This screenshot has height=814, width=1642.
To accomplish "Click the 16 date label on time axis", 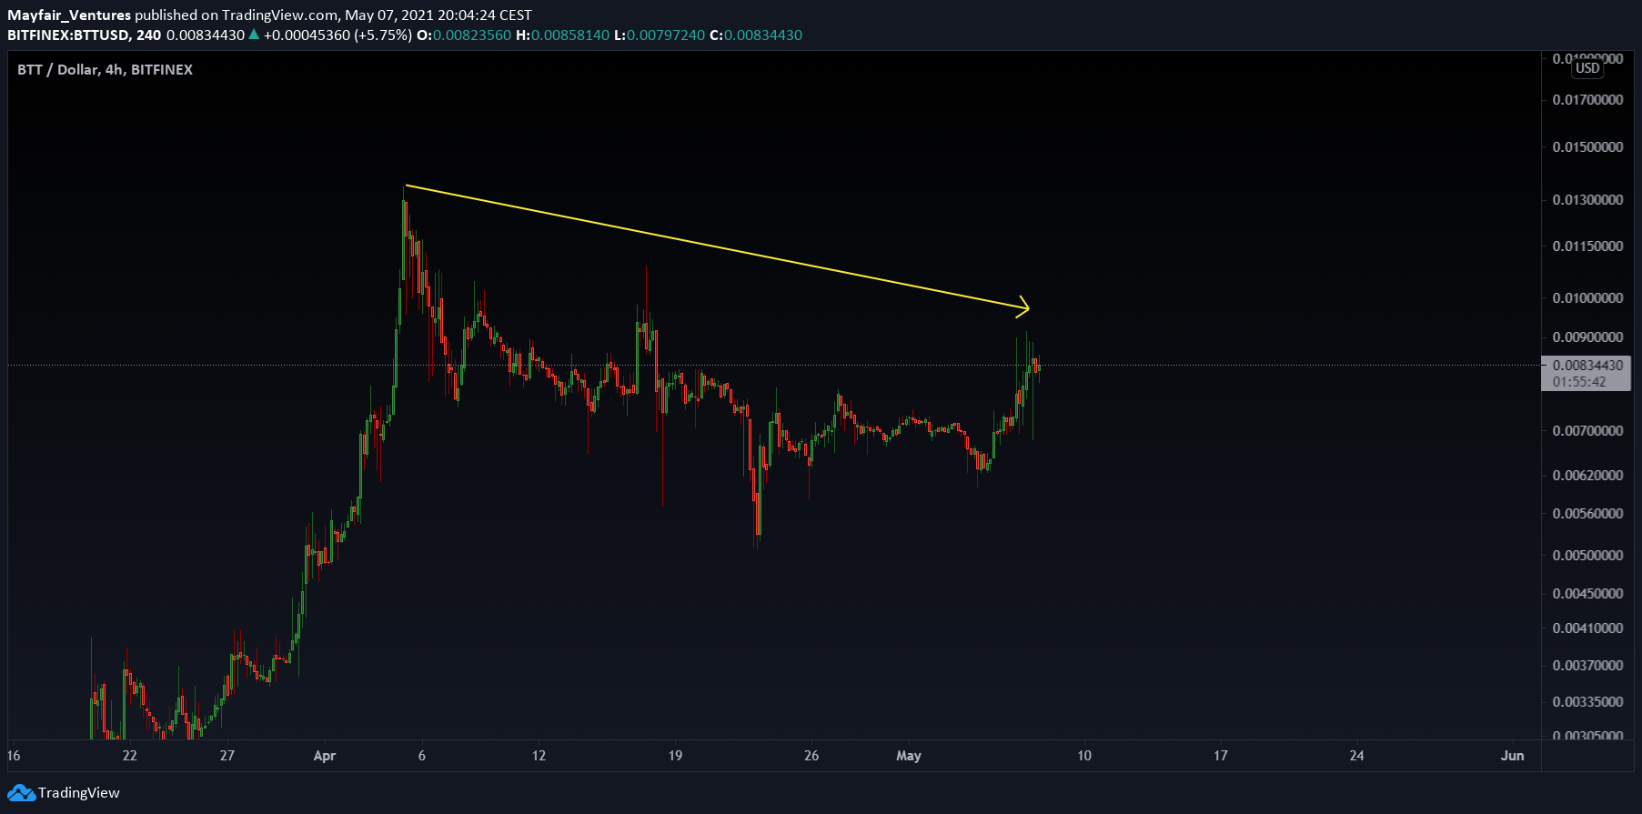I will (14, 756).
